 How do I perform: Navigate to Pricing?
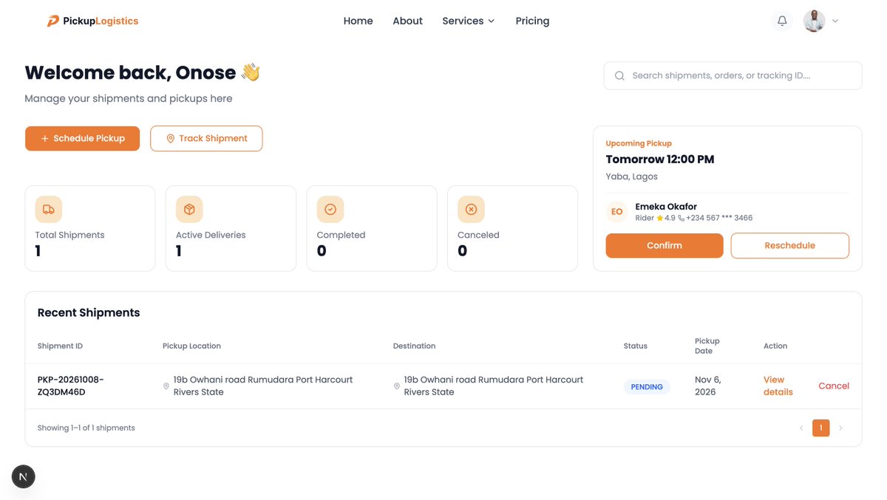pyautogui.click(x=532, y=21)
